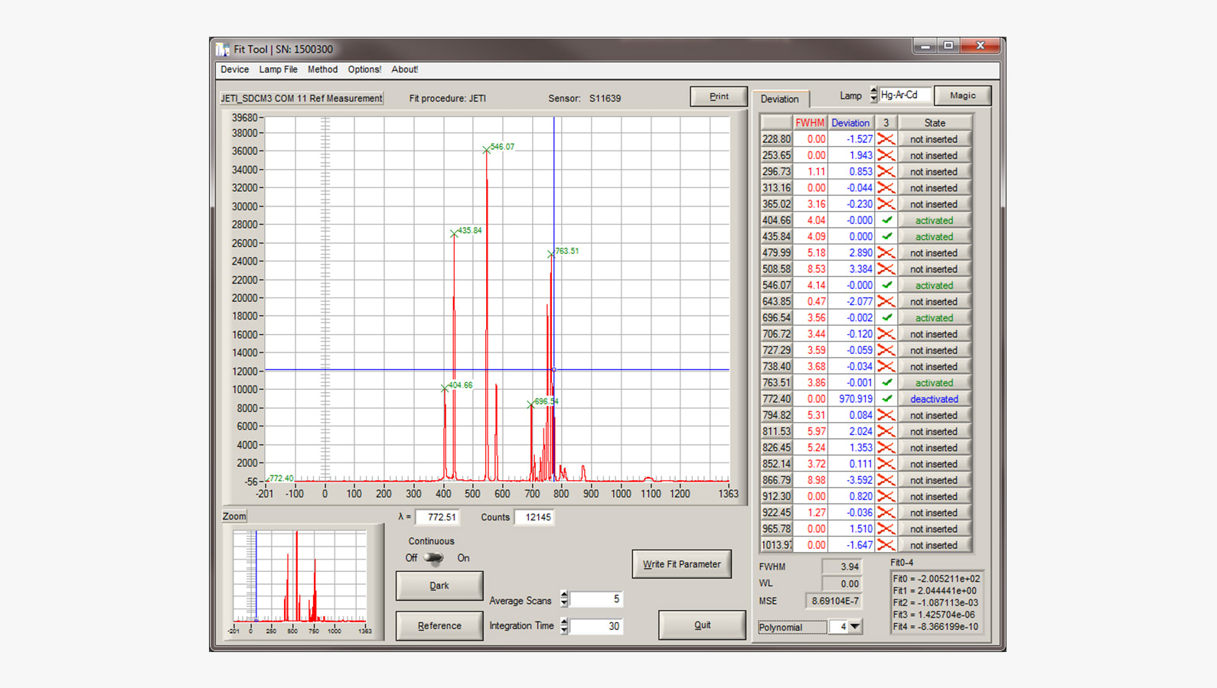
Task: Change lamp with the Lamp stepper arrows
Action: [x=873, y=96]
